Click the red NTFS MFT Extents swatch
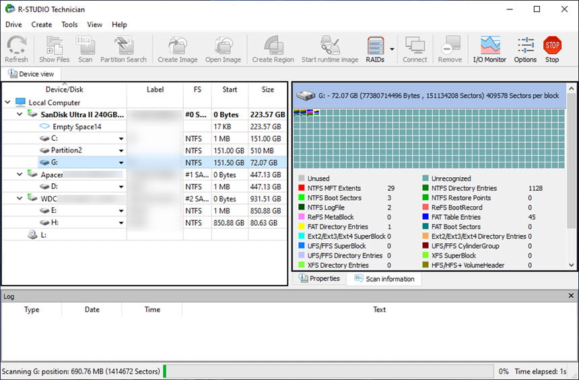This screenshot has width=579, height=380. (x=302, y=188)
